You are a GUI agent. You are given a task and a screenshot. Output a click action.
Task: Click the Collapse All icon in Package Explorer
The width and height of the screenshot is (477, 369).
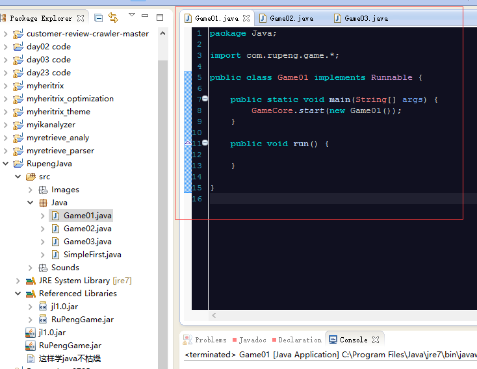98,18
